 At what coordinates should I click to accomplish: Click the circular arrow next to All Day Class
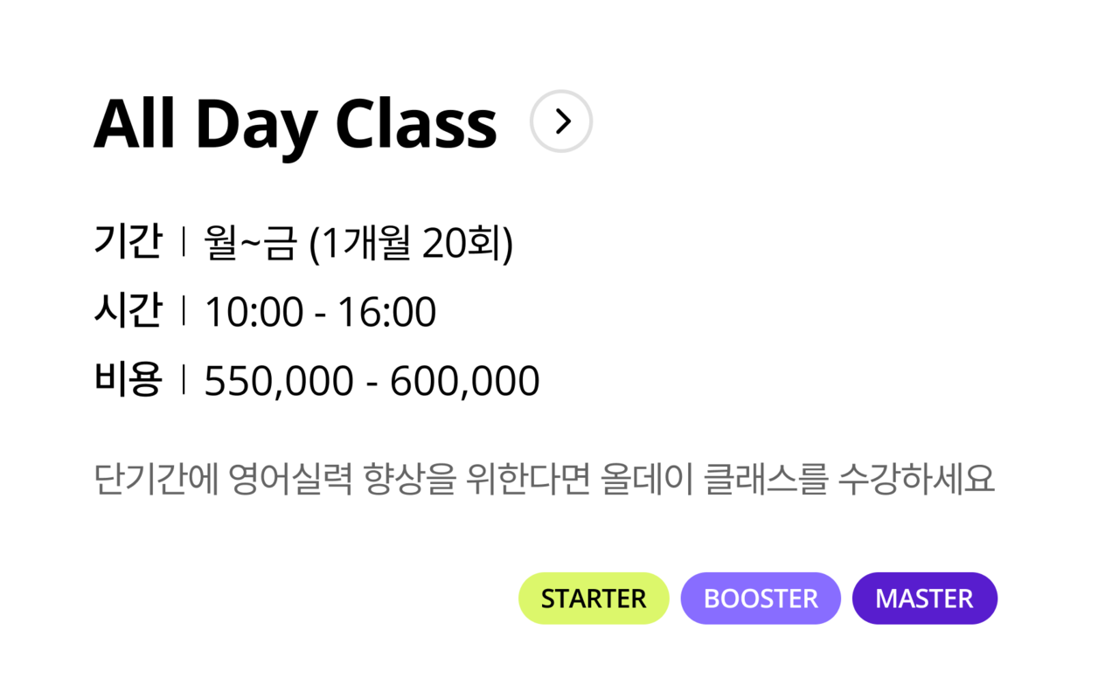coord(561,121)
